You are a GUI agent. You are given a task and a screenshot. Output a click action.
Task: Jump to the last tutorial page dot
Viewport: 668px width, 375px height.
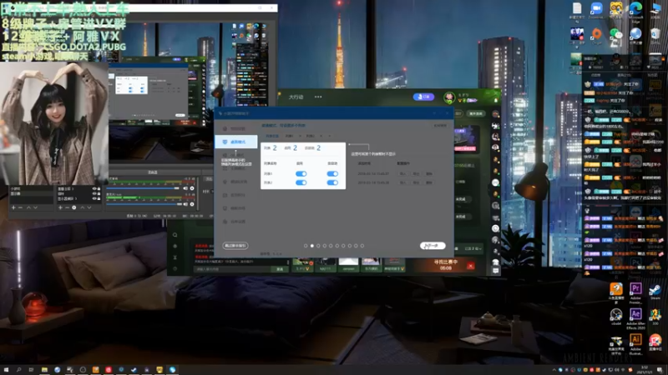[x=362, y=246]
